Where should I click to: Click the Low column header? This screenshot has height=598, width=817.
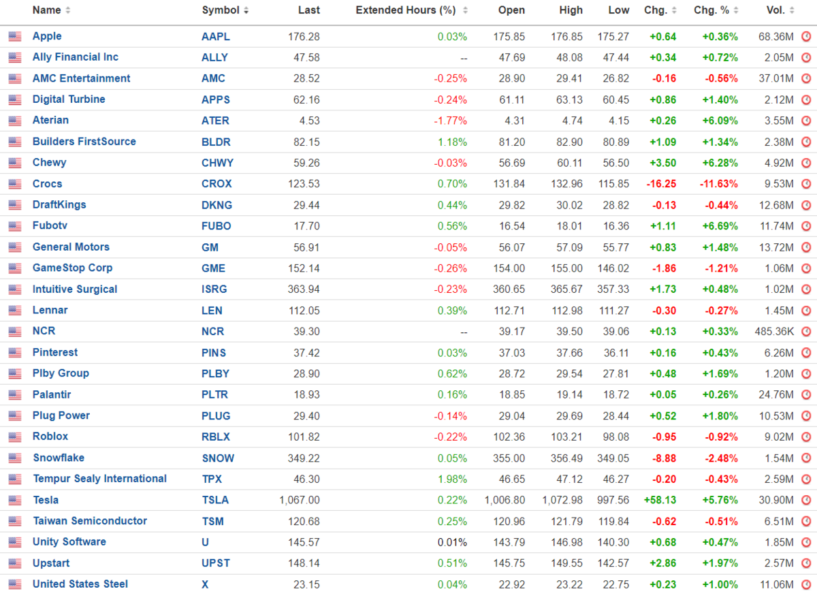tap(619, 10)
